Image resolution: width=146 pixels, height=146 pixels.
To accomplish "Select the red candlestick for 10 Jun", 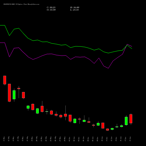I will (x=103, y=126).
